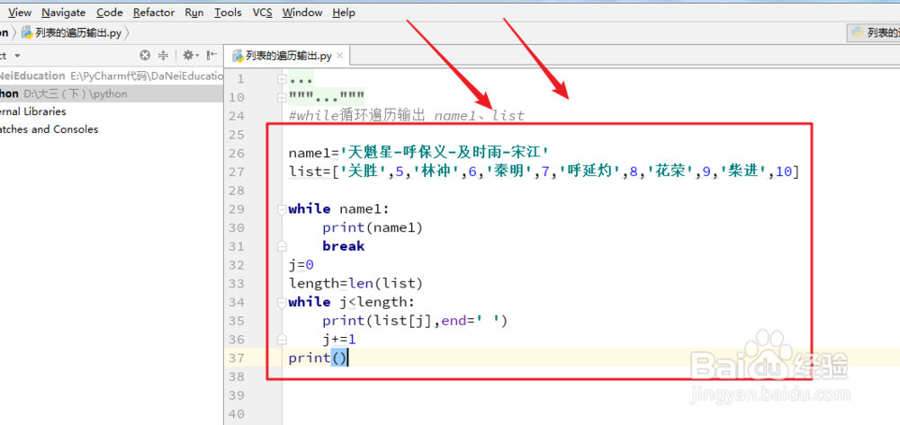Image resolution: width=900 pixels, height=425 pixels.
Task: Expand the folded region at line 1
Action: pos(282,79)
